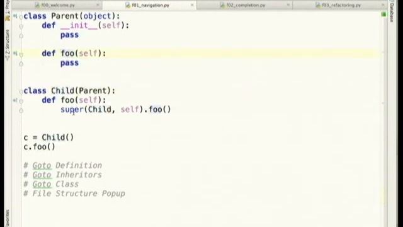Click the fold end marker beside the super call
Screen dimensions: 403x227
(21, 110)
